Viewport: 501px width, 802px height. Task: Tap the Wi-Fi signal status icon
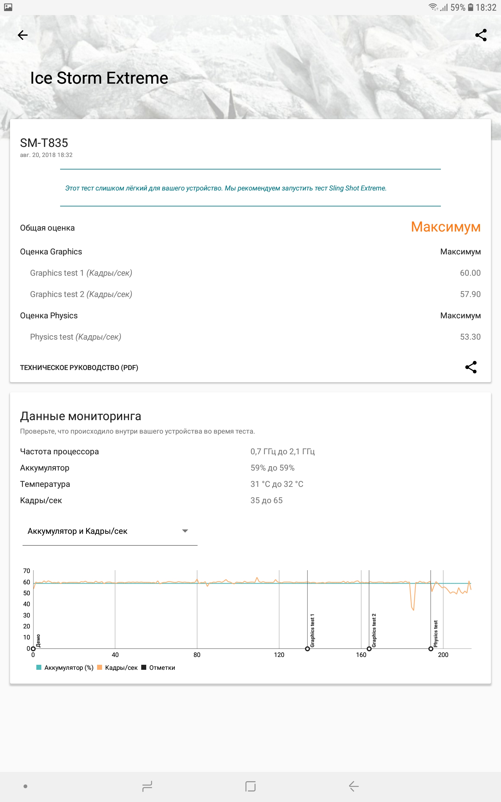433,7
